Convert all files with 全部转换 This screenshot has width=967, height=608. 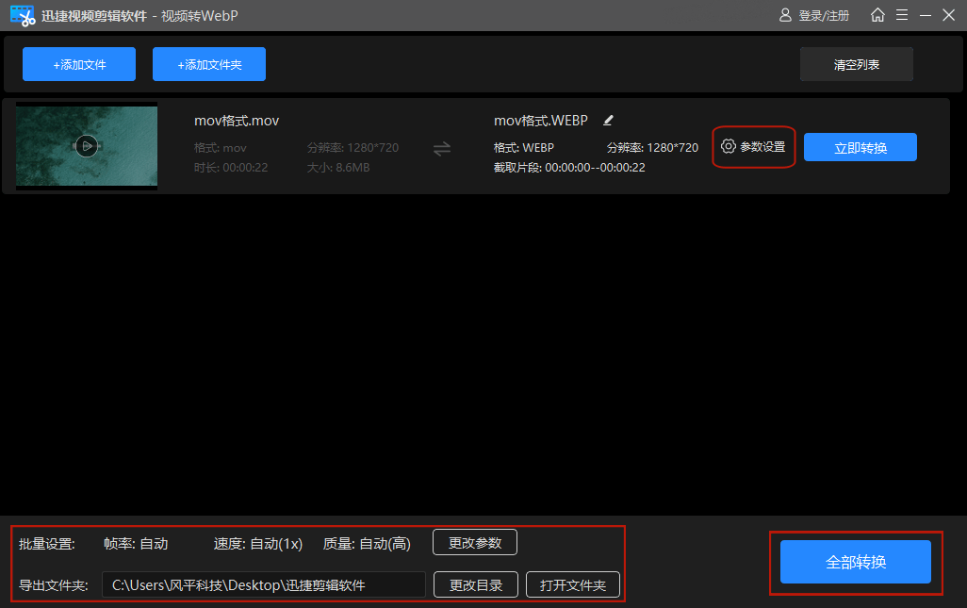pos(856,562)
